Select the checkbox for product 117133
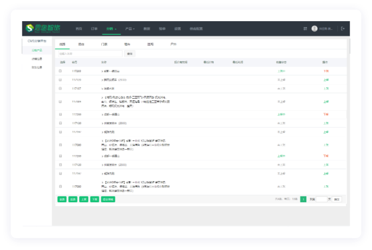Screen dimensions: 372x250 60,80
